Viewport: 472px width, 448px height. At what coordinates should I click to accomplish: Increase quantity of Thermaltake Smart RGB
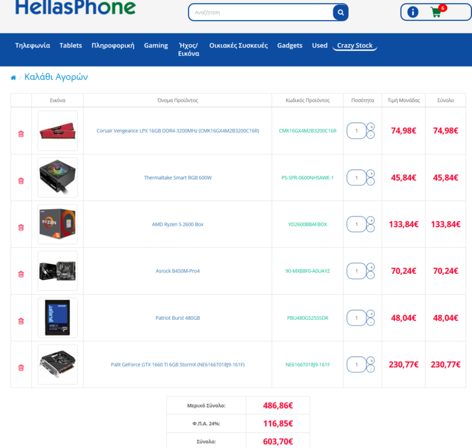pos(371,174)
